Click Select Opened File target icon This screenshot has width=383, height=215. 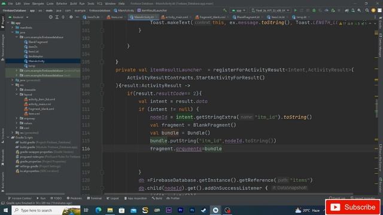pos(50,17)
